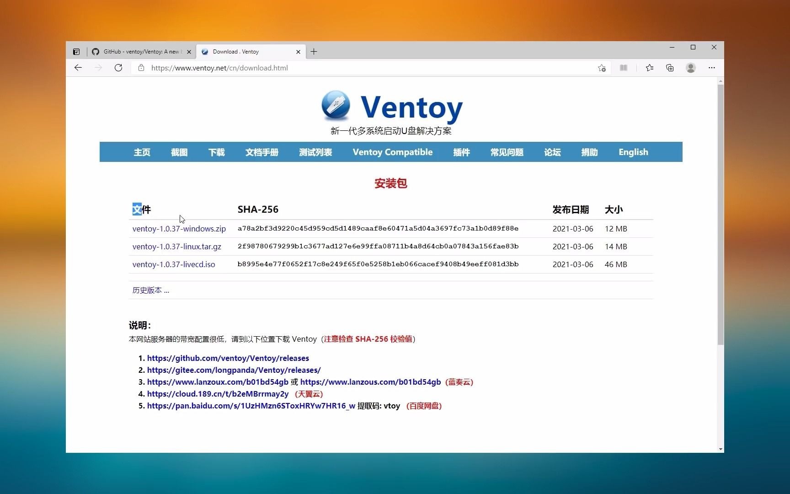790x494 pixels.
Task: Click the Ventoy title text
Action: 411,107
